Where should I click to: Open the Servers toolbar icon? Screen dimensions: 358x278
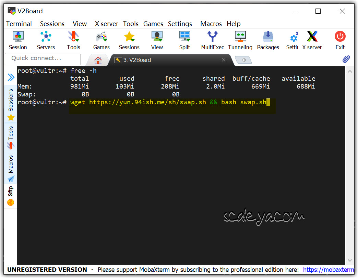click(46, 40)
